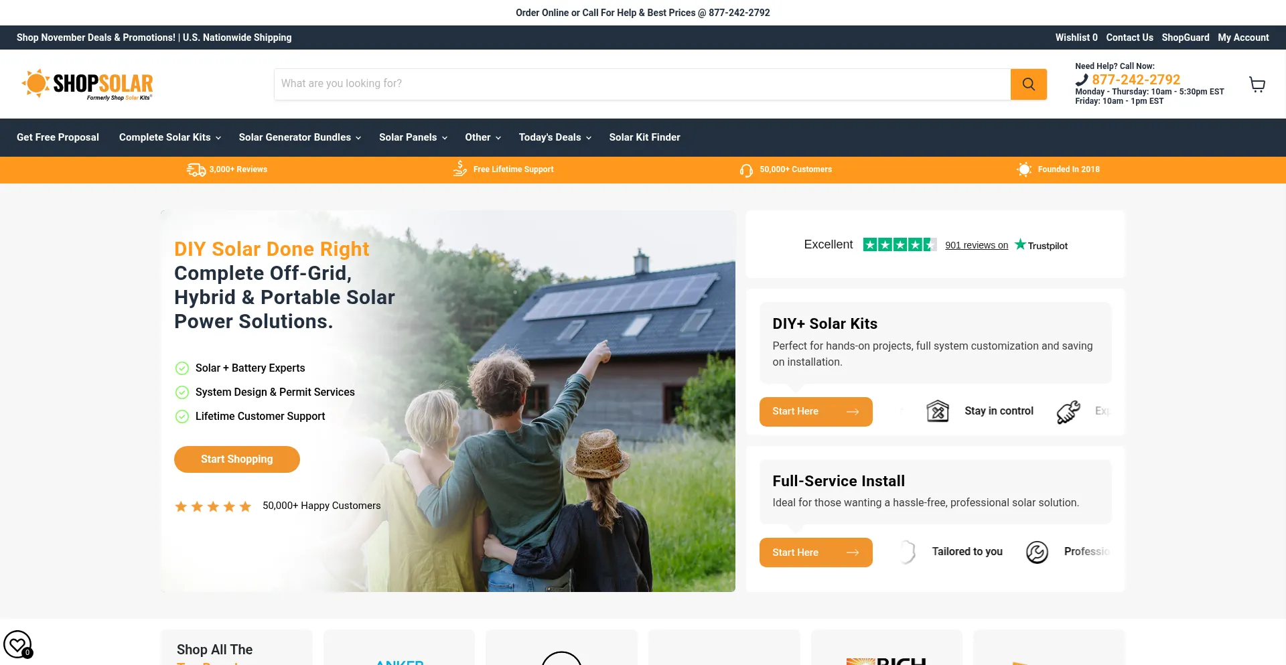Click the Start Shopping button

point(237,459)
